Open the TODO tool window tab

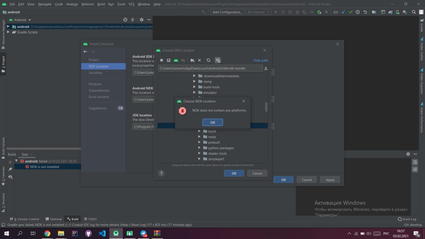pyautogui.click(x=90, y=219)
